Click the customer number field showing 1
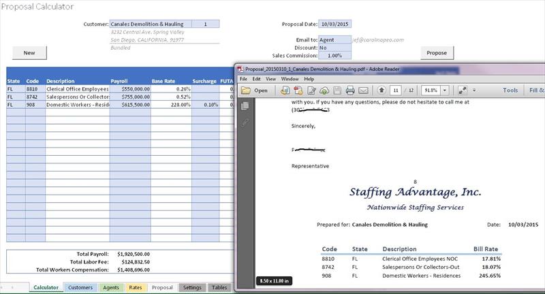The height and width of the screenshot is (294, 545). [x=206, y=24]
